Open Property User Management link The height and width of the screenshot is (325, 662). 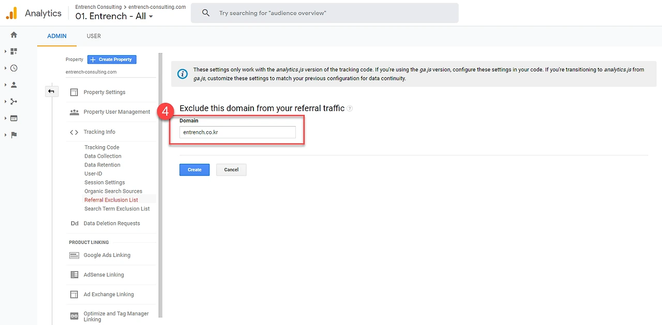click(x=117, y=112)
